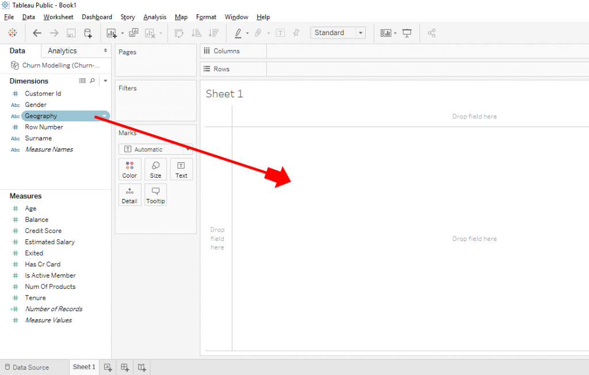Open the Analysis menu
The height and width of the screenshot is (375, 589).
[154, 17]
